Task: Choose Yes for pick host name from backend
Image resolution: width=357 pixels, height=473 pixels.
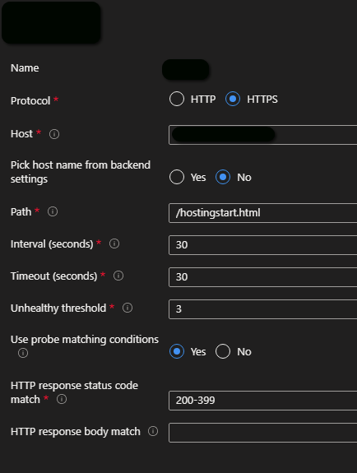Action: coord(177,177)
